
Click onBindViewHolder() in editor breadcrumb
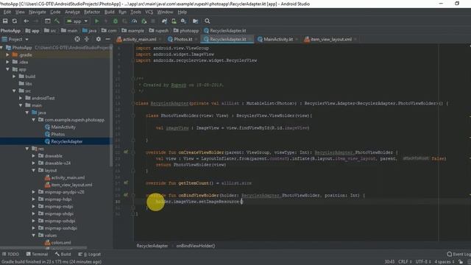tap(196, 246)
